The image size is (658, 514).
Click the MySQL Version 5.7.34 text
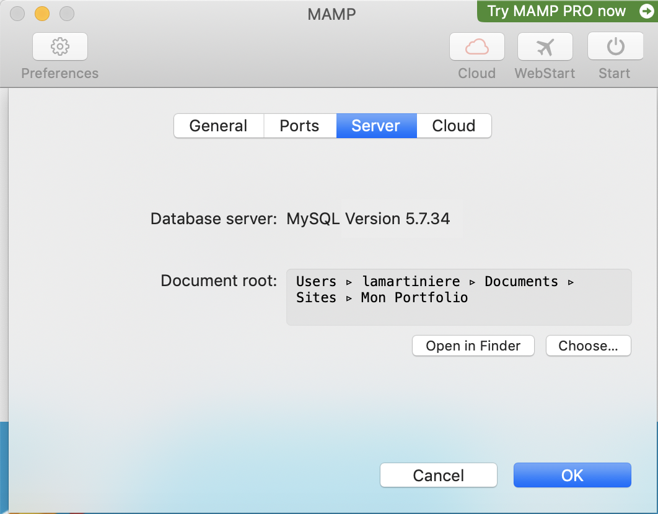(368, 219)
